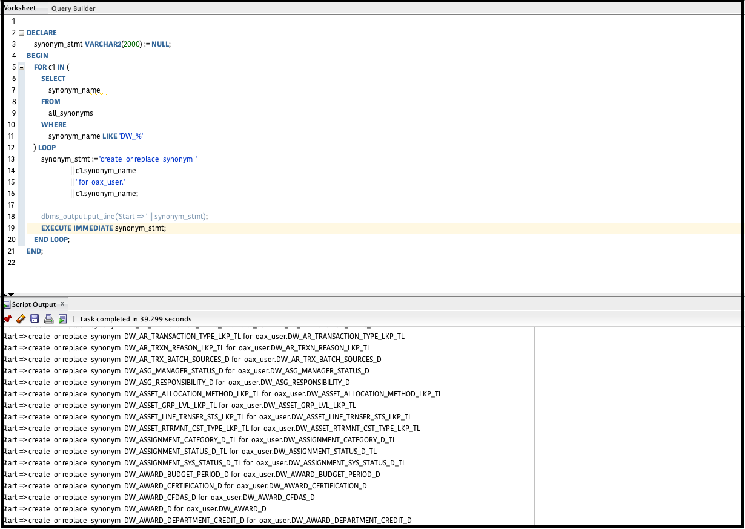Clear output with the eraser icon
This screenshot has height=529, width=745.
(21, 319)
